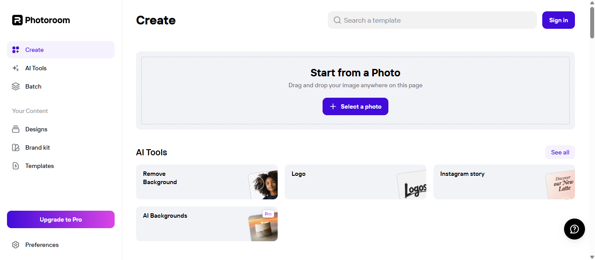Click Upgrade to Pro
The height and width of the screenshot is (260, 595).
61,219
